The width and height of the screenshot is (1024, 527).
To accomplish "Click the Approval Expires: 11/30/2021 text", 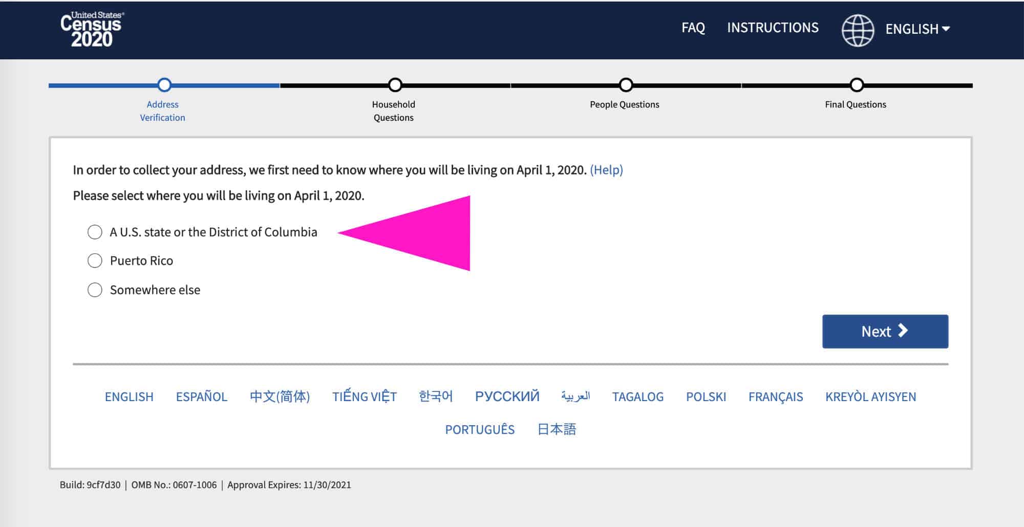I will tap(289, 485).
